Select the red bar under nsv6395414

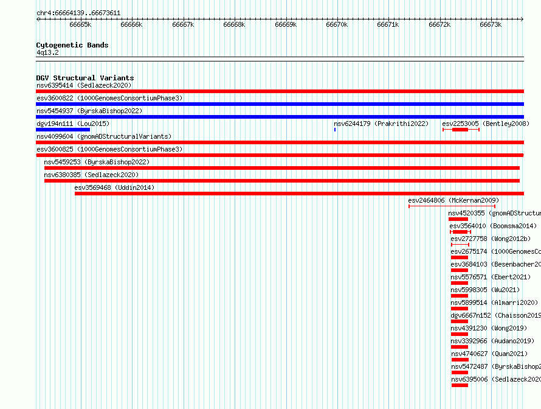point(280,91)
